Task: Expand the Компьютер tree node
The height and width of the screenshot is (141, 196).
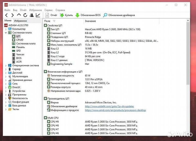Action: [x=6, y=29]
